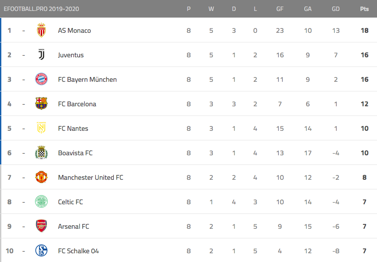Click the Celtic FC green crest
This screenshot has height=262, width=377.
41,202
